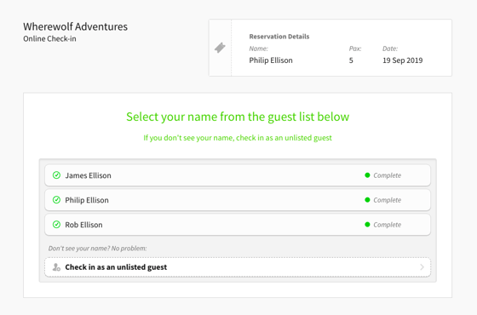Click the Pax count value 5

tap(351, 60)
